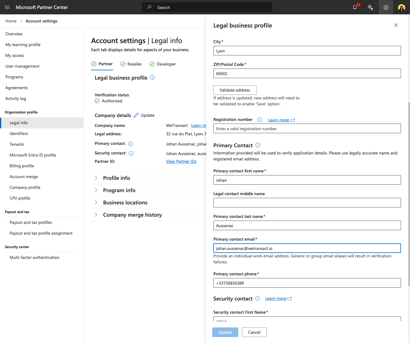Click the Validate address button

pyautogui.click(x=235, y=90)
